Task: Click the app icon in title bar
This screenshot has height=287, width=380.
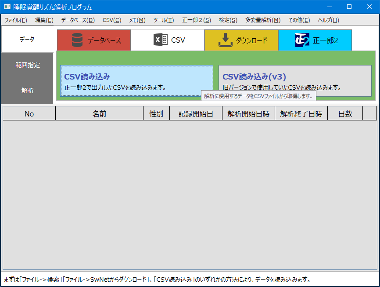Action: pos(7,7)
